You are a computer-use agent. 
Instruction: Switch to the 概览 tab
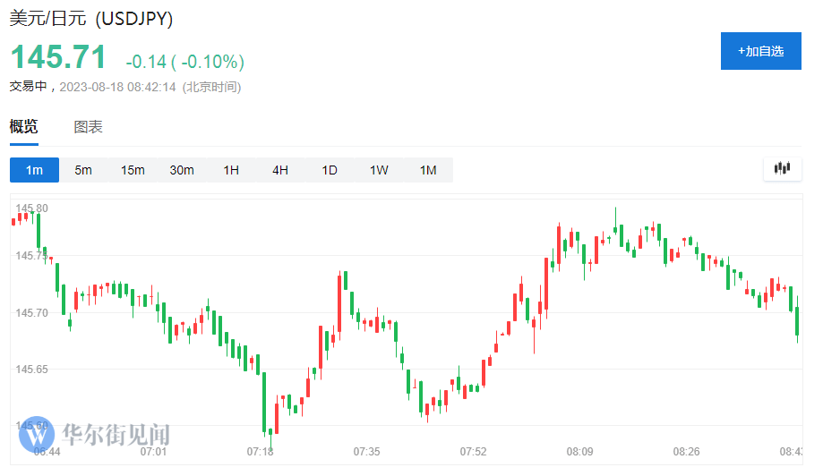[x=24, y=127]
